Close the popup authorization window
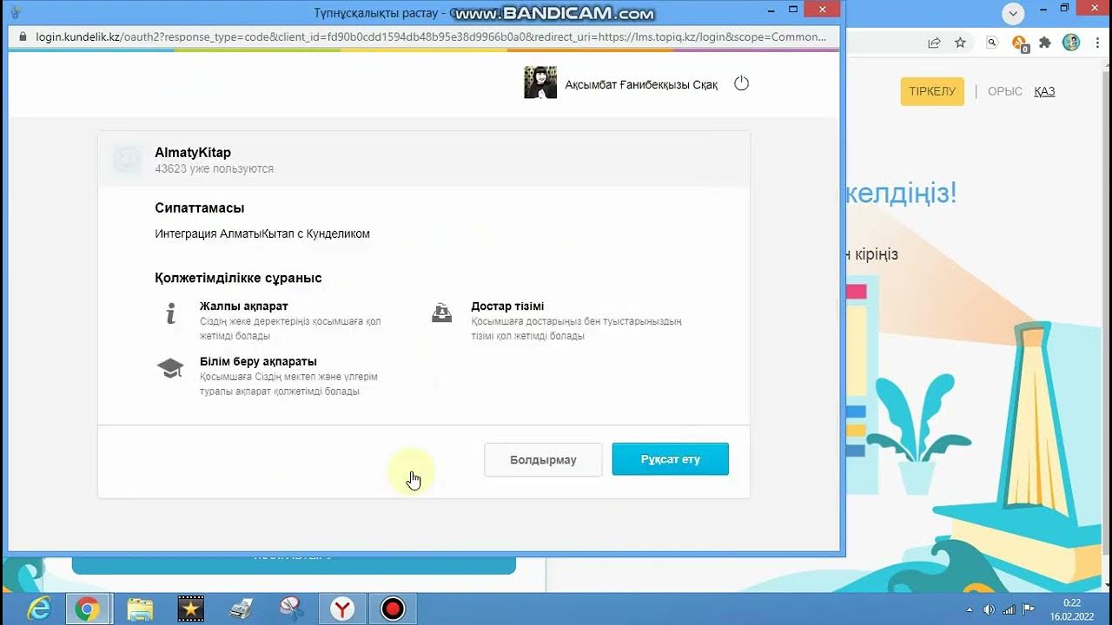This screenshot has width=1112, height=625. (821, 10)
